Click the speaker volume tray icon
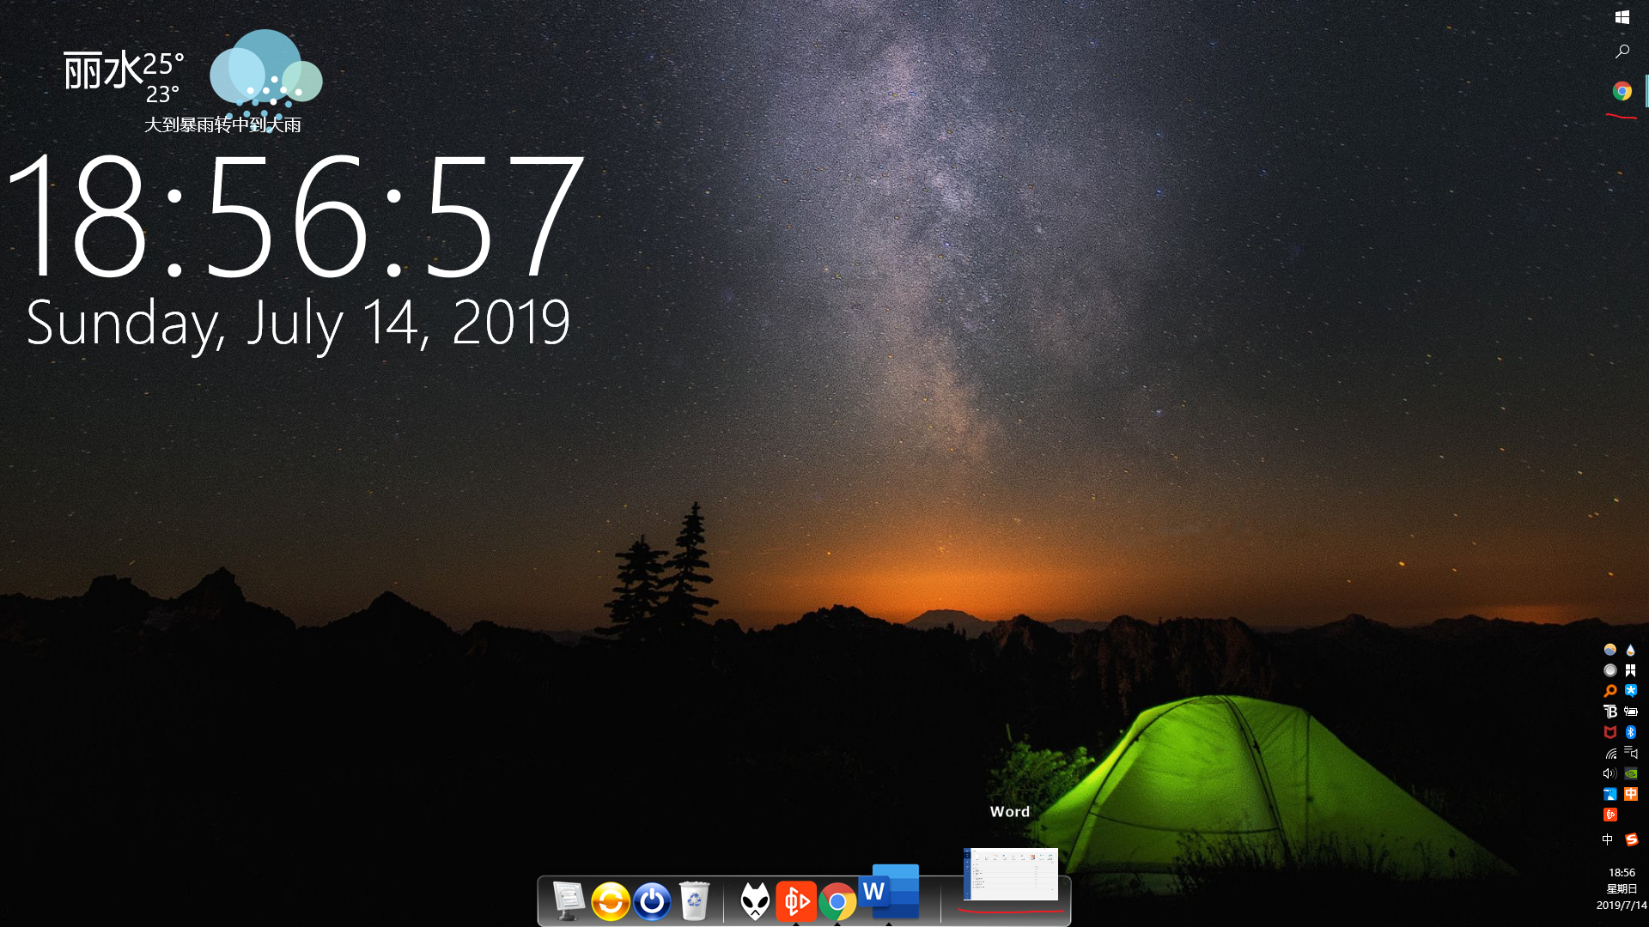1649x927 pixels. point(1610,773)
